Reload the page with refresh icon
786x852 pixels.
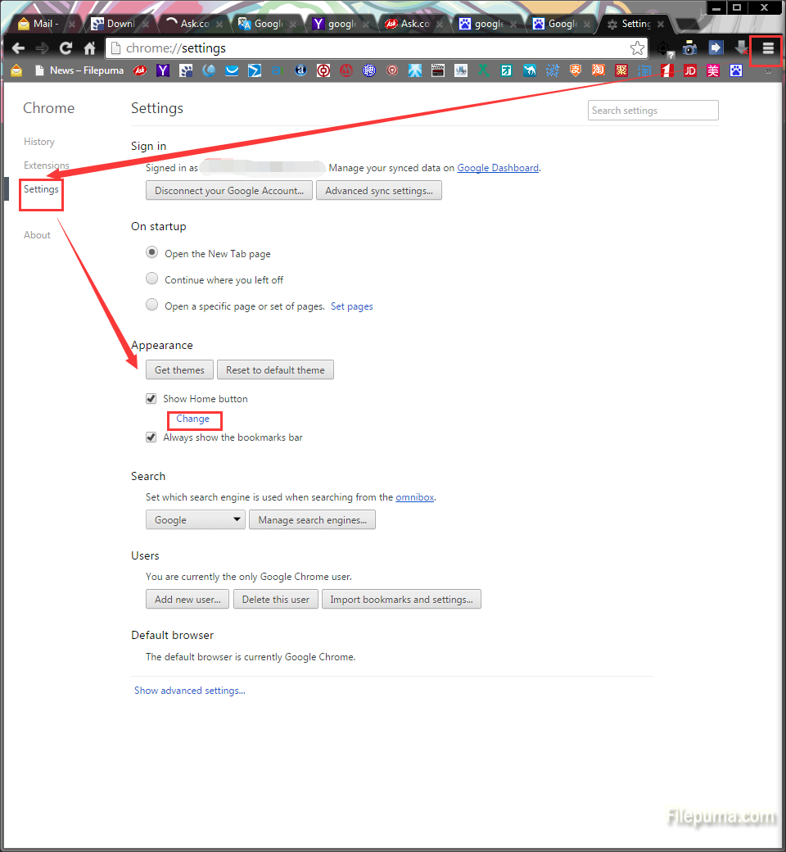(x=65, y=48)
